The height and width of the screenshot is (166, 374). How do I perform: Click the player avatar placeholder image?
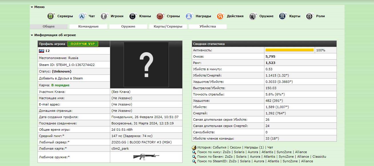[x=146, y=64]
